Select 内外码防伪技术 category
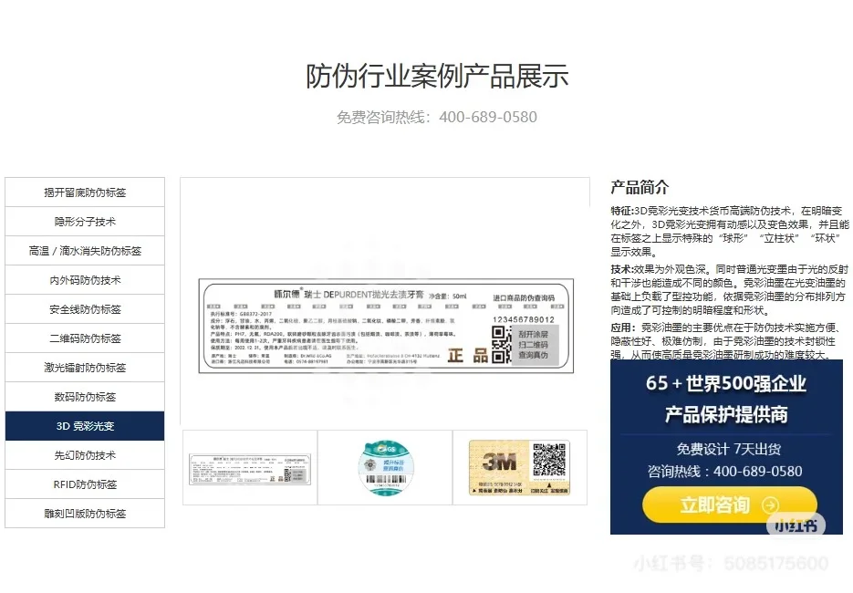The image size is (853, 593). pyautogui.click(x=84, y=279)
